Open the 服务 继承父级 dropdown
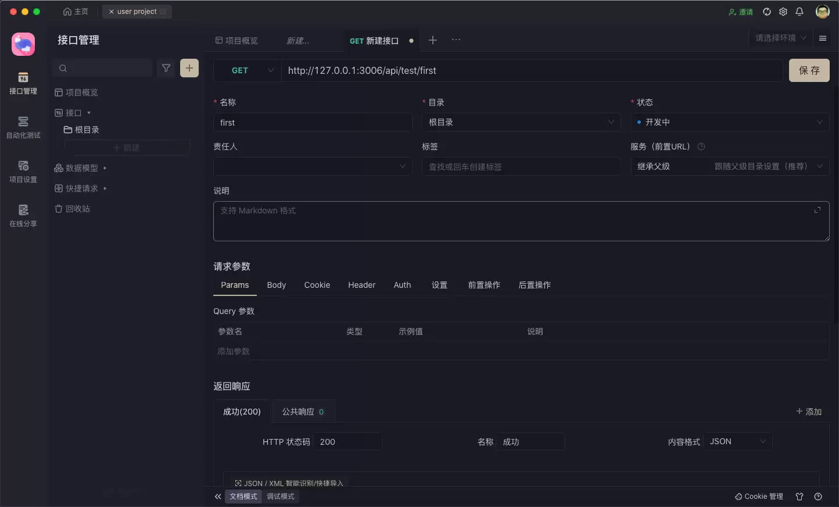The image size is (839, 507). click(x=730, y=166)
